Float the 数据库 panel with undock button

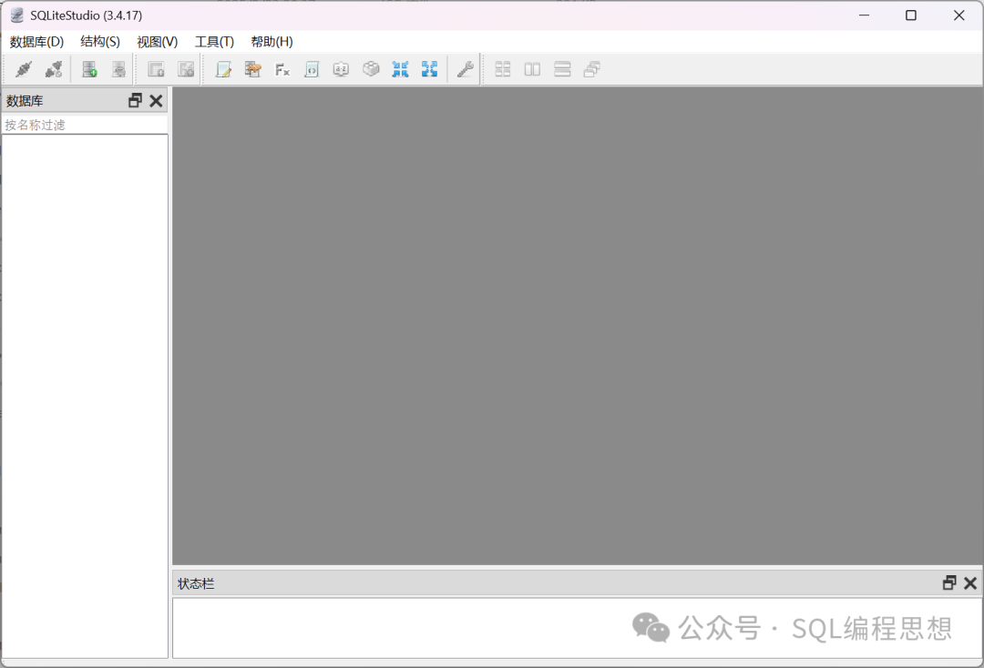click(135, 101)
